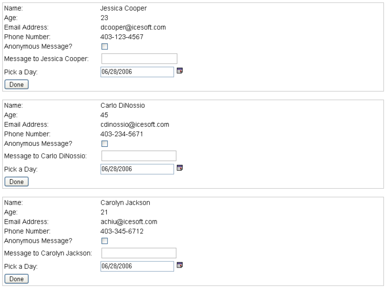Screen dimensions: 389x287
Task: Enable Anonymous Message for Carolyn Jackson
Action: (x=104, y=241)
